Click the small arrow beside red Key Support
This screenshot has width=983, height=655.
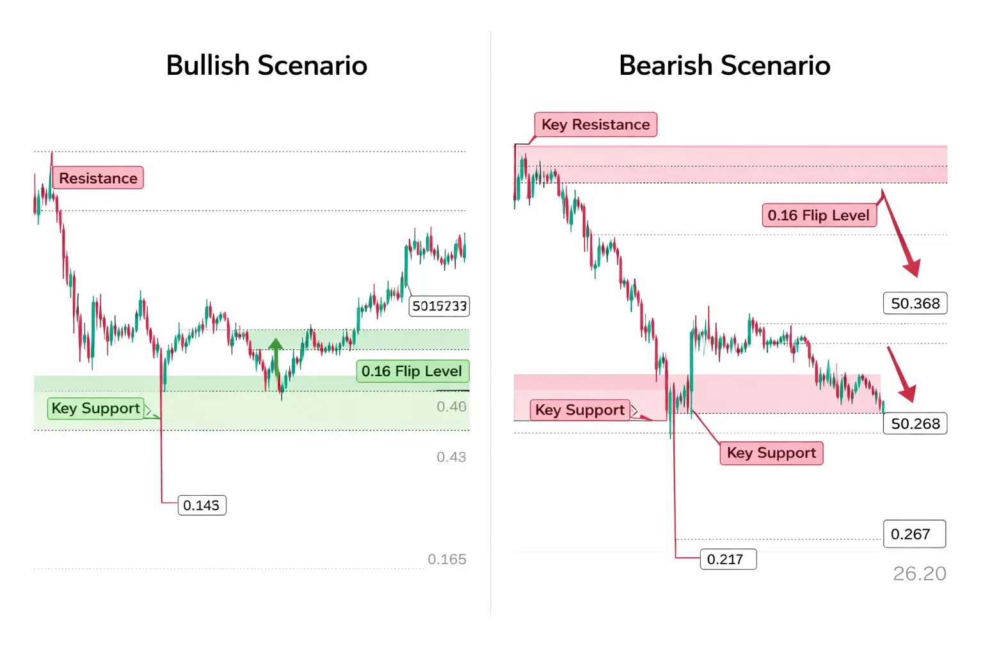[634, 411]
